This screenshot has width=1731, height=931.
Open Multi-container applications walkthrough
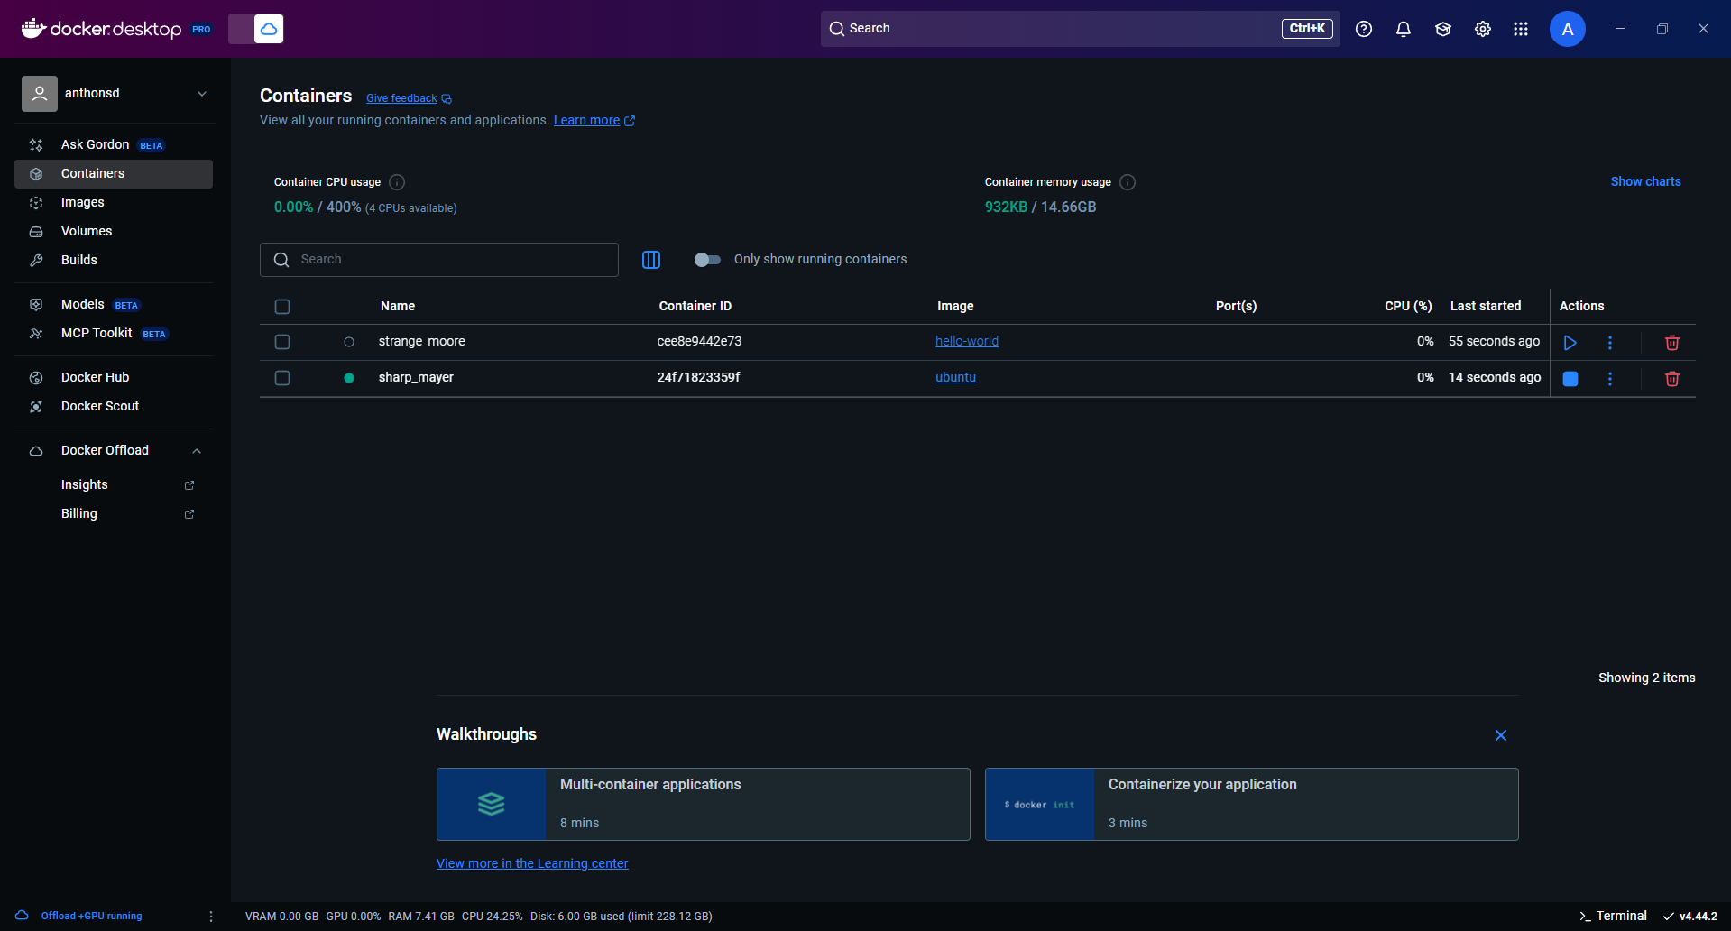pyautogui.click(x=704, y=804)
